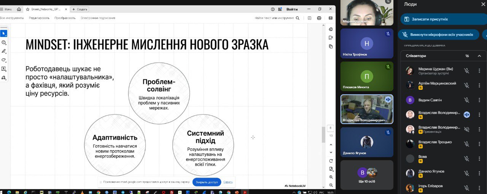The image size is (487, 194).
Task: Select the highlighter pen tool
Action: tap(4, 51)
